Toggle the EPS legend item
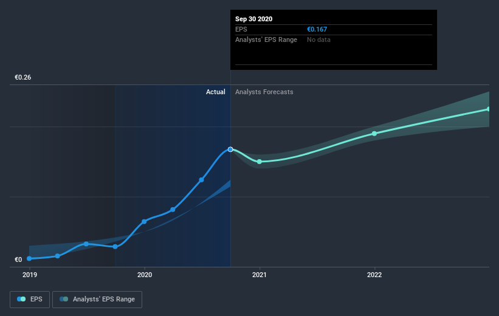Viewport: 499px width, 316px height. (30, 299)
